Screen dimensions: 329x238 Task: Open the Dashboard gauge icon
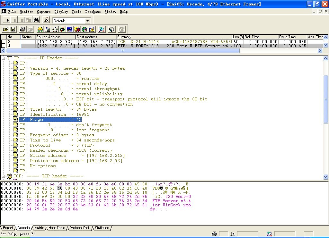(40, 29)
